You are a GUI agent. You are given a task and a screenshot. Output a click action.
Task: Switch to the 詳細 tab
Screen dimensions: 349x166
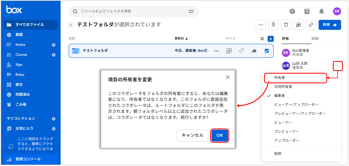[315, 39]
